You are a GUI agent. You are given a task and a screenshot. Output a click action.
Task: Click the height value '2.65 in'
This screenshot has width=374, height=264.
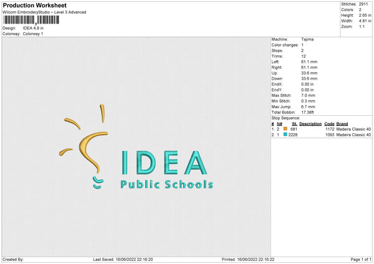[365, 15]
